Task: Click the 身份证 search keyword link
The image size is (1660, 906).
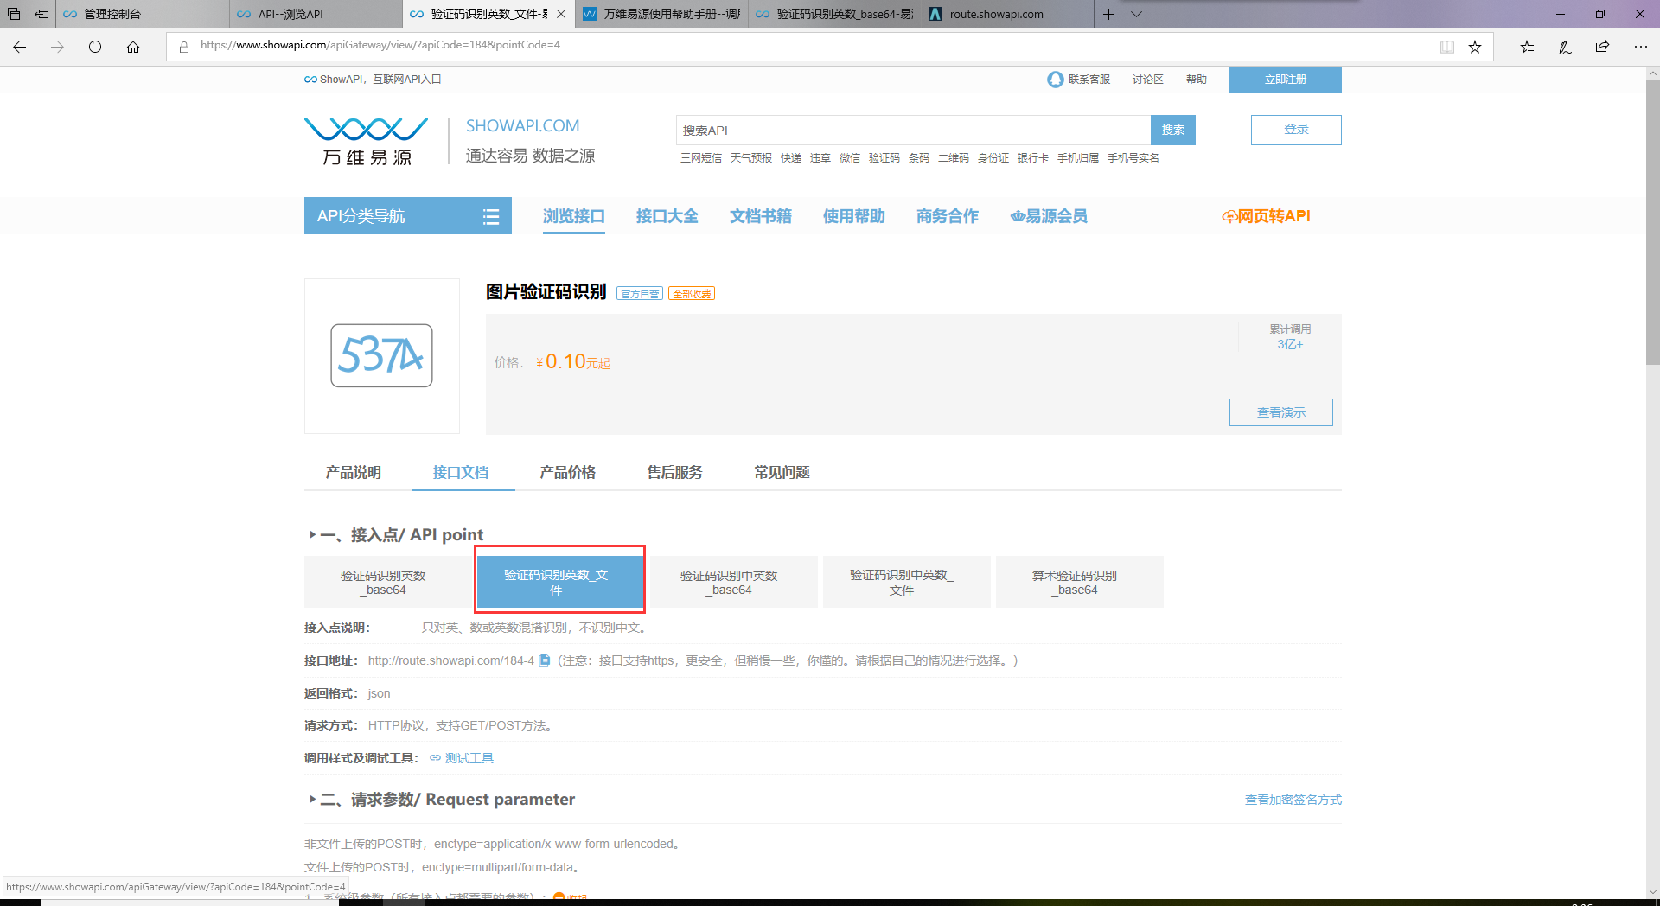Action: click(x=993, y=158)
